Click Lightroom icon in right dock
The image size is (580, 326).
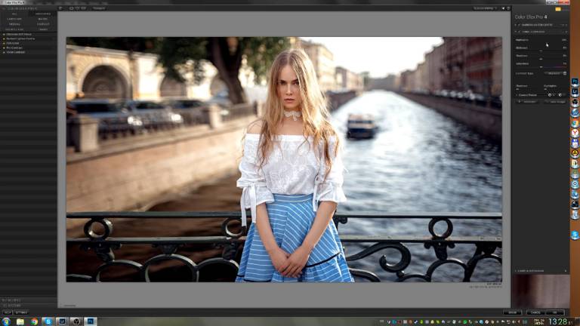click(575, 92)
